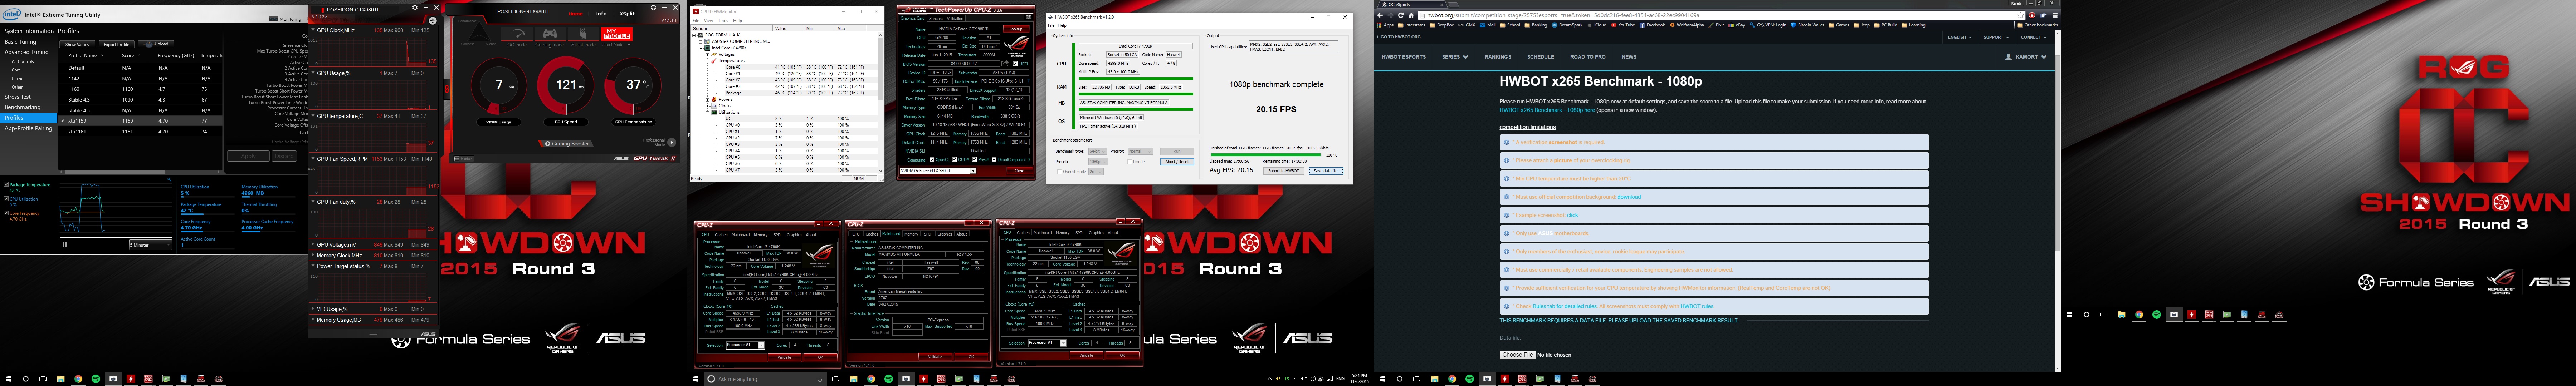
Task: Switch to Info tab in GPU Tweak II
Action: pyautogui.click(x=601, y=14)
